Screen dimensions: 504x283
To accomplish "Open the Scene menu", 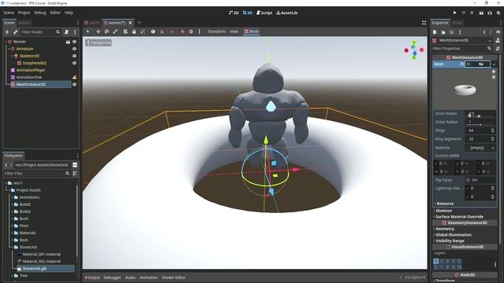I will pyautogui.click(x=9, y=13).
